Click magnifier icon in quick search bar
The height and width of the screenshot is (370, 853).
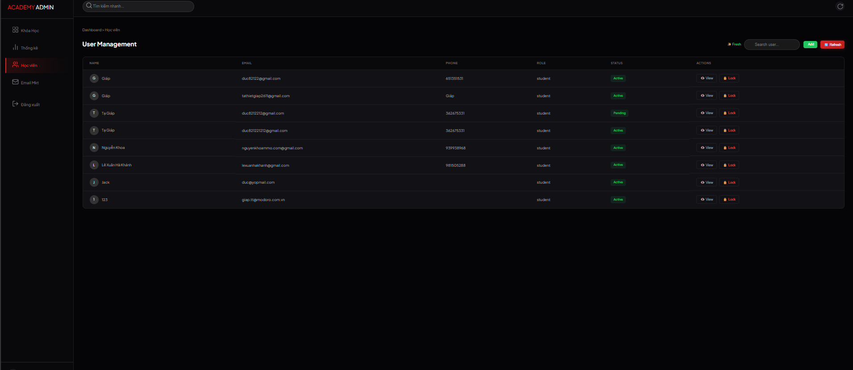click(89, 6)
